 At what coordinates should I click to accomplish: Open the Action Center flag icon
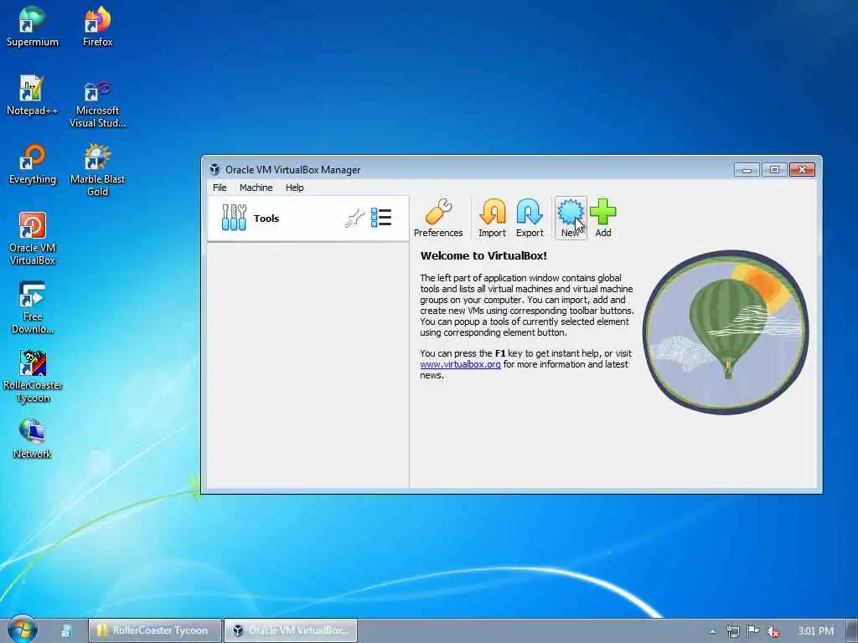tap(753, 631)
